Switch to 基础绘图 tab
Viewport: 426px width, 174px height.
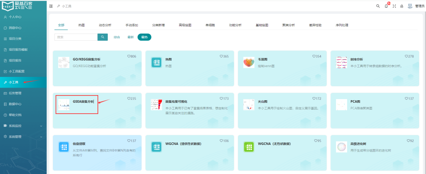click(x=262, y=25)
